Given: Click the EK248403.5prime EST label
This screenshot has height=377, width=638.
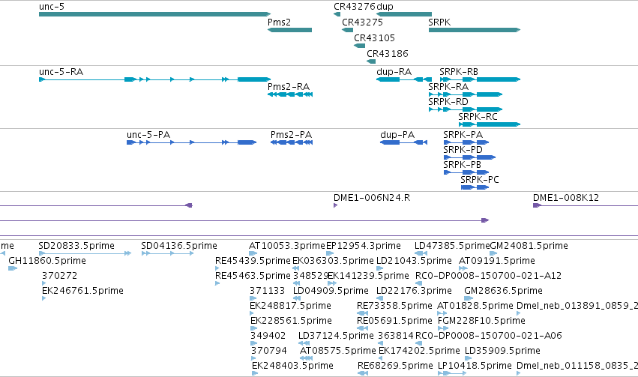Looking at the screenshot, I should pyautogui.click(x=292, y=366).
